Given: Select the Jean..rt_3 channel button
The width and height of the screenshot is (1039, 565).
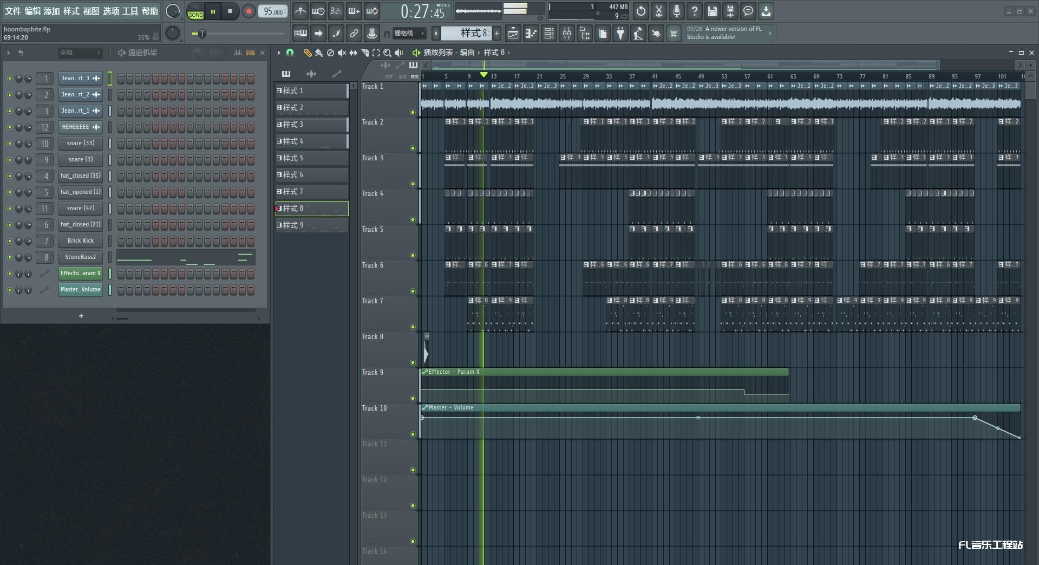Looking at the screenshot, I should click(x=81, y=79).
